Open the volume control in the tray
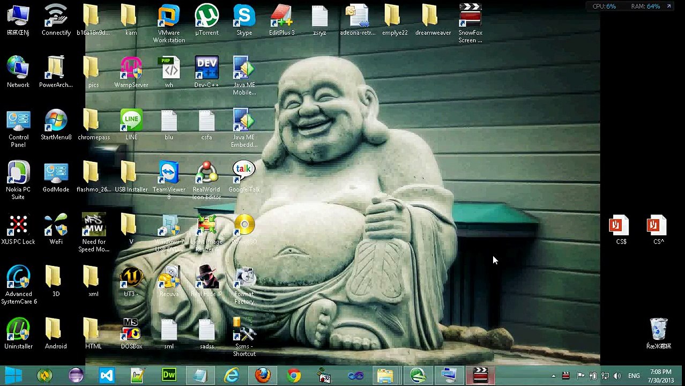 [617, 376]
